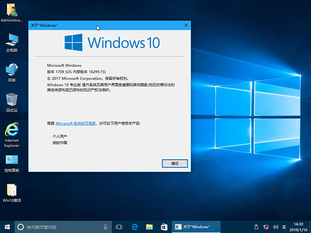The height and width of the screenshot is (233, 311).
Task: Open Microsoft Store from the taskbar
Action: tap(164, 227)
